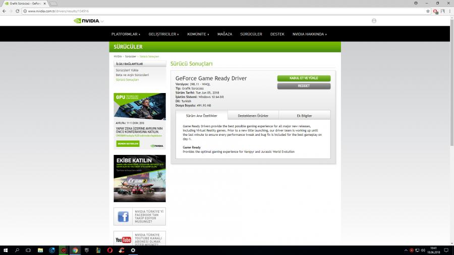Open a new tab next to Grafik Sürücüsü tab

53,4
